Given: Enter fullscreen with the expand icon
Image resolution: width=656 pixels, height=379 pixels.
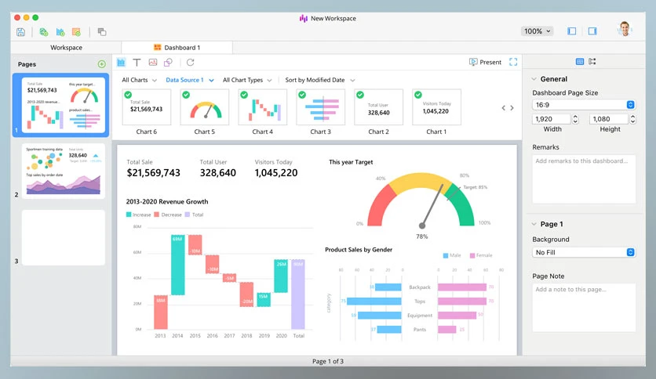Looking at the screenshot, I should click(513, 62).
